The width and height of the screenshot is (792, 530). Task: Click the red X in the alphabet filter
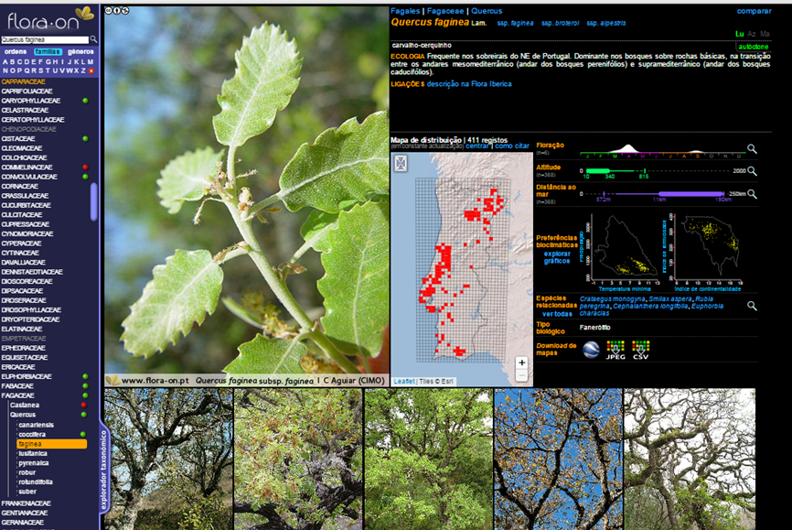91,70
